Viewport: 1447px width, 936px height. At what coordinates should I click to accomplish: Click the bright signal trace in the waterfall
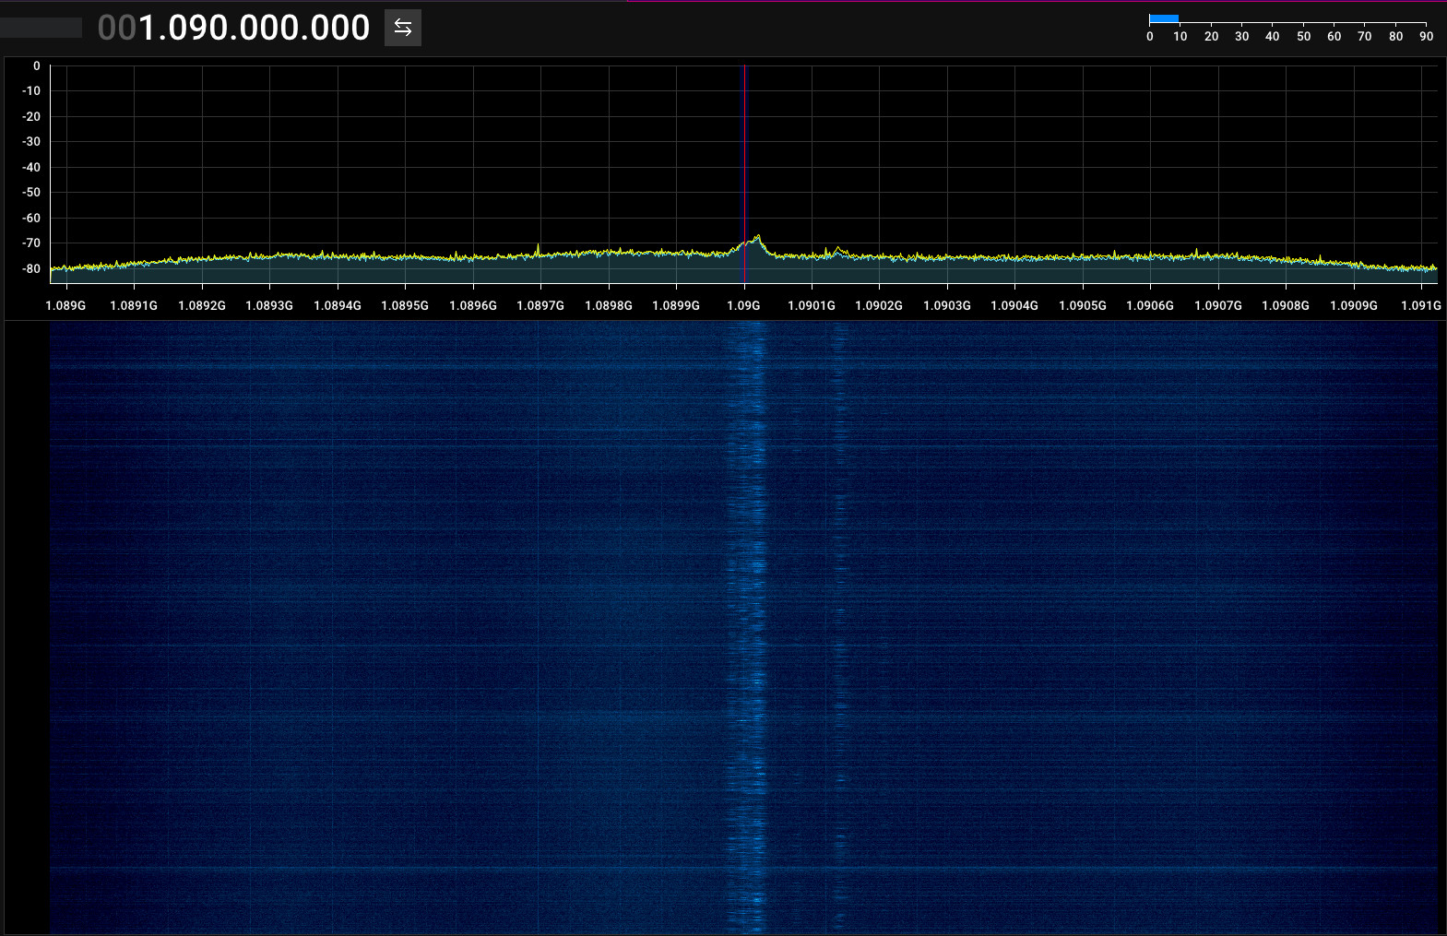pos(749,627)
